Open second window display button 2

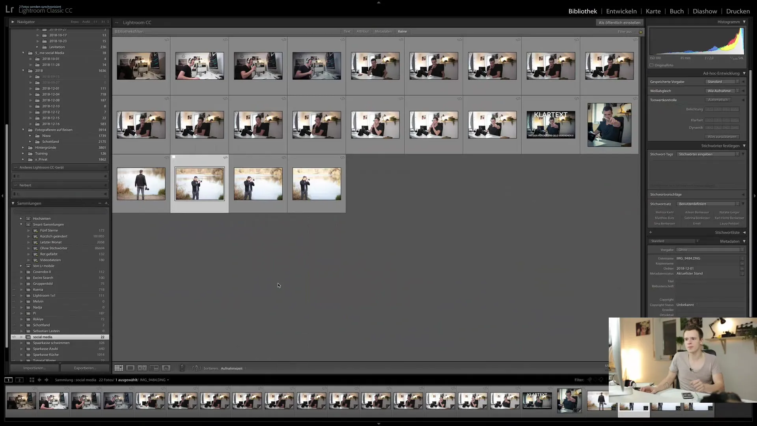click(19, 380)
